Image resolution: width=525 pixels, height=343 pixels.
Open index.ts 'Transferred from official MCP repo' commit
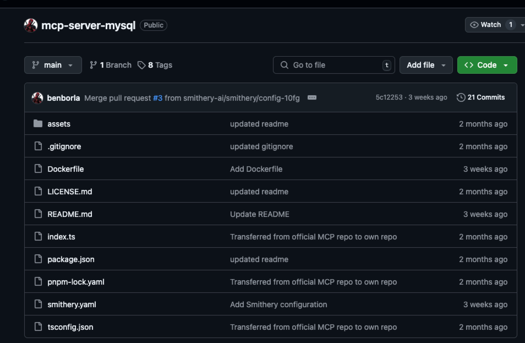313,237
